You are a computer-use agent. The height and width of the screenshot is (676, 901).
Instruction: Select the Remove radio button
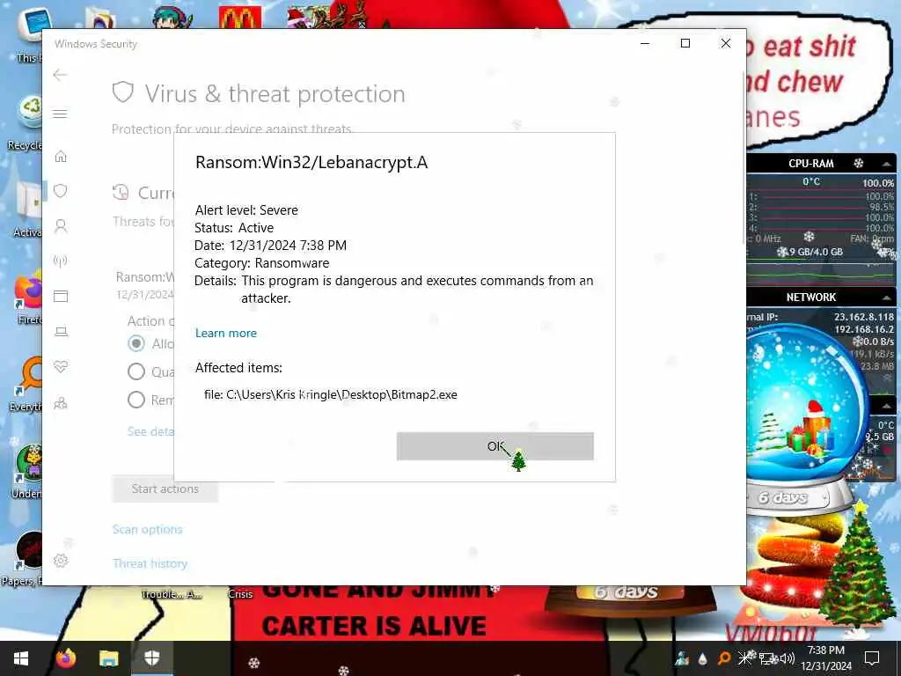click(136, 400)
